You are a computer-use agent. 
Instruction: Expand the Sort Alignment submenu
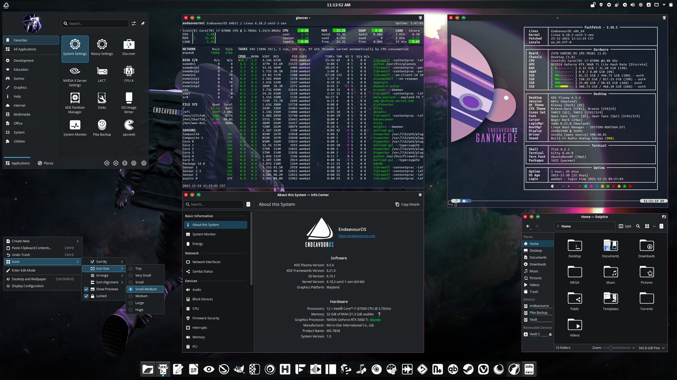point(104,282)
